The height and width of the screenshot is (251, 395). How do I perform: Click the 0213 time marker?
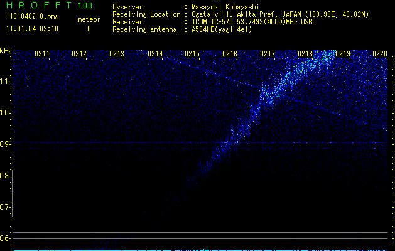pos(117,54)
